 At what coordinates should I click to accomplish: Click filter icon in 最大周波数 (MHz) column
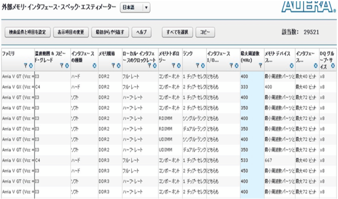click(260, 65)
